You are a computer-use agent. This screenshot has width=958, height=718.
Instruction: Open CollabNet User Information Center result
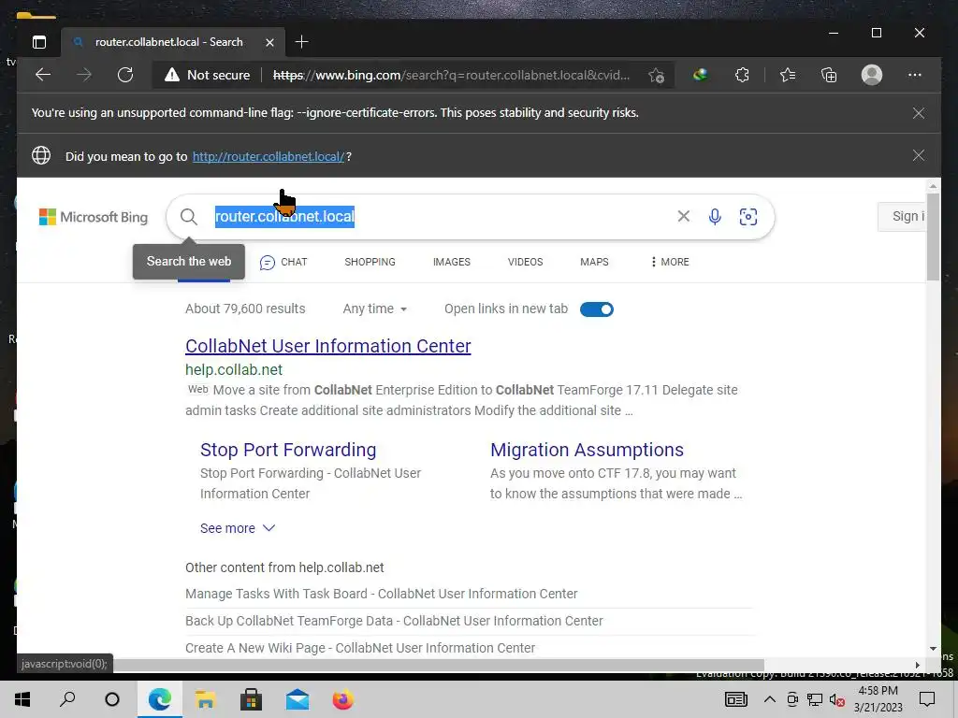(x=328, y=346)
